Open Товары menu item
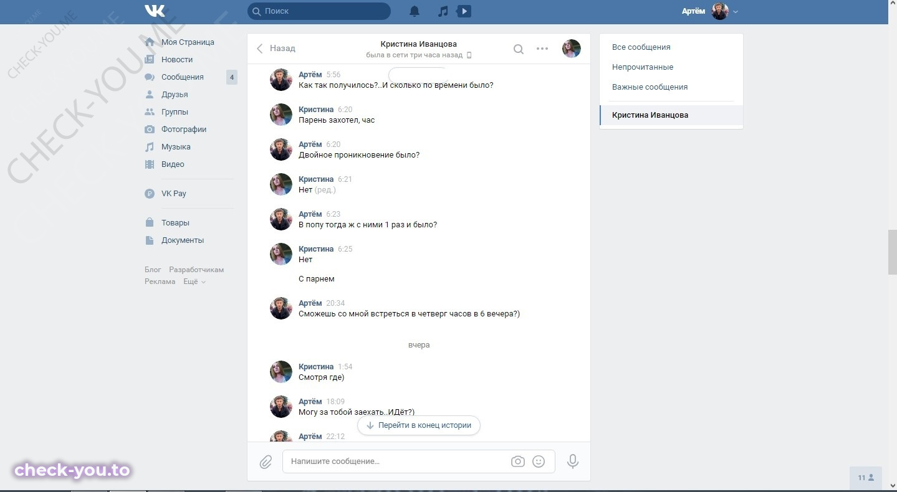 coord(175,223)
